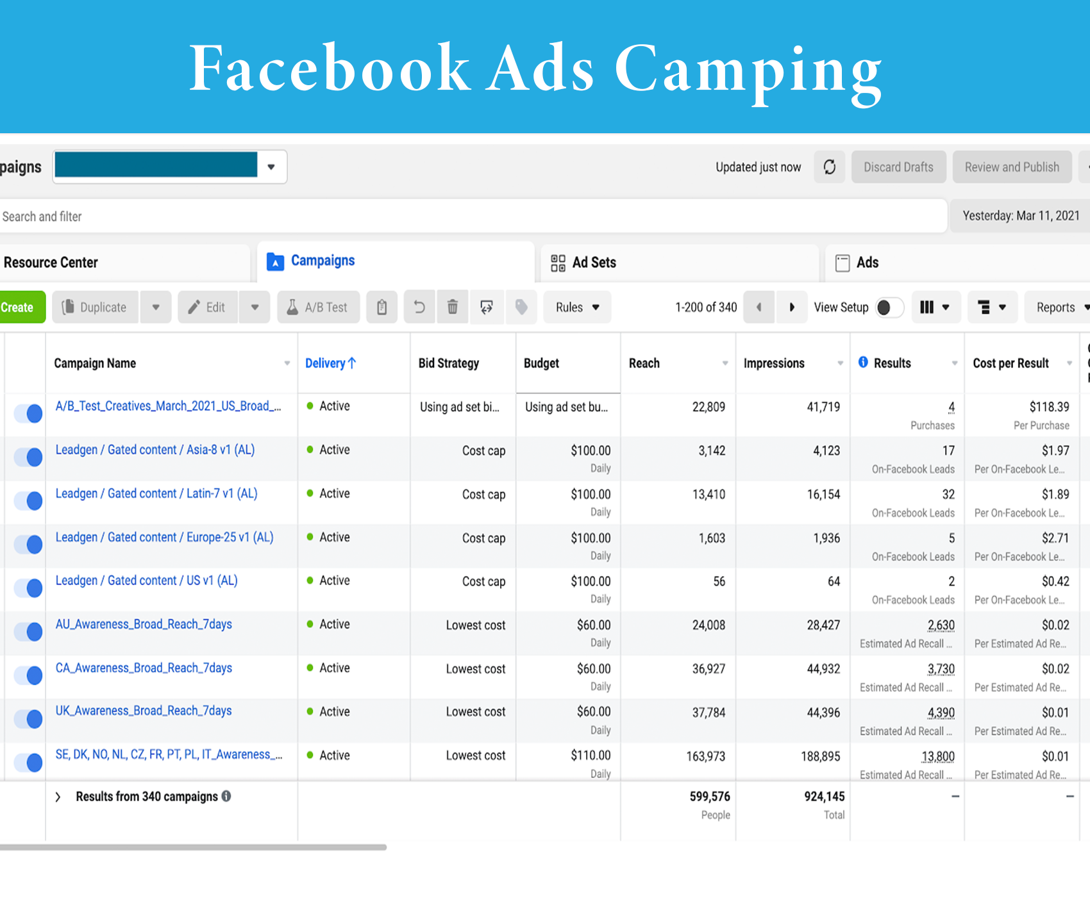Disable the AU_Awareness_Broad_Reach_7days campaign toggle
1090x897 pixels.
point(29,632)
